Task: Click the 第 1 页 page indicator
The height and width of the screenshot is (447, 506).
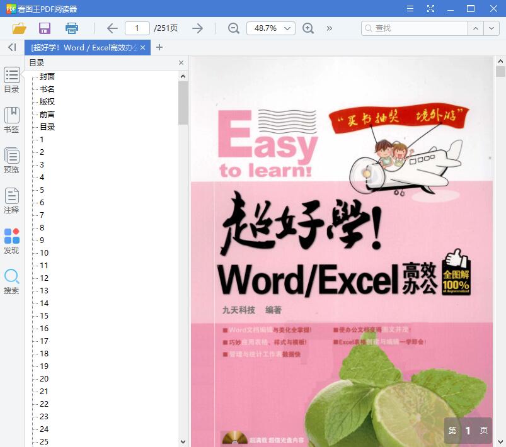Action: (468, 430)
